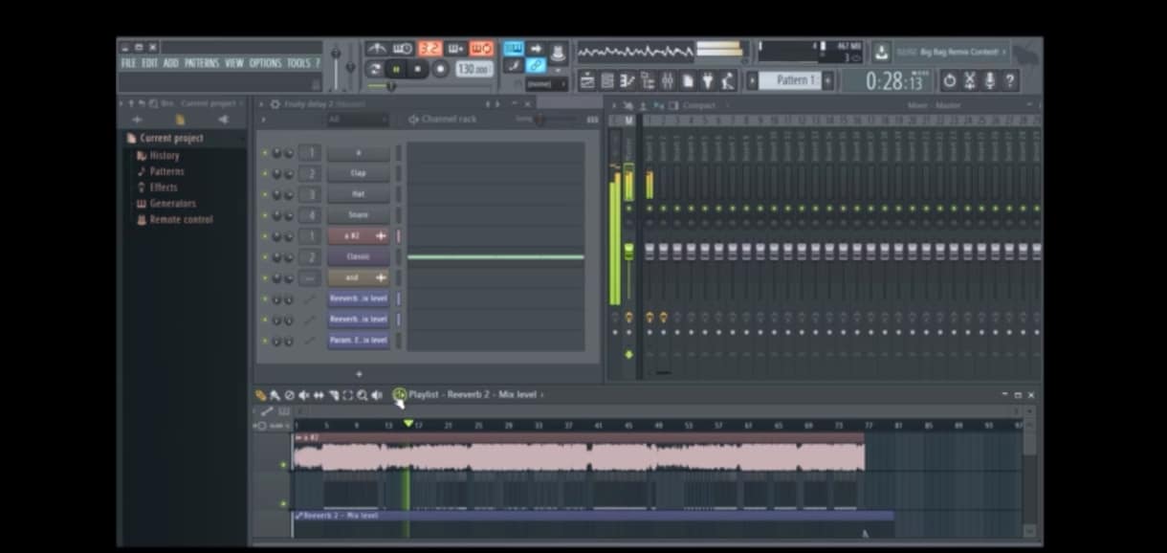Click the tempo field showing 130

point(473,69)
